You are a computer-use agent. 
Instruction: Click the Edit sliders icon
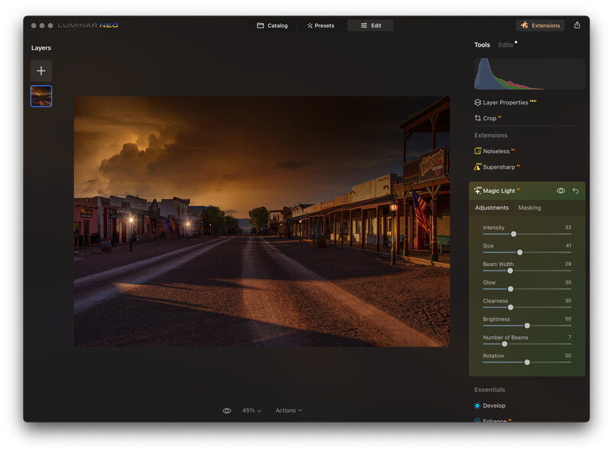364,25
